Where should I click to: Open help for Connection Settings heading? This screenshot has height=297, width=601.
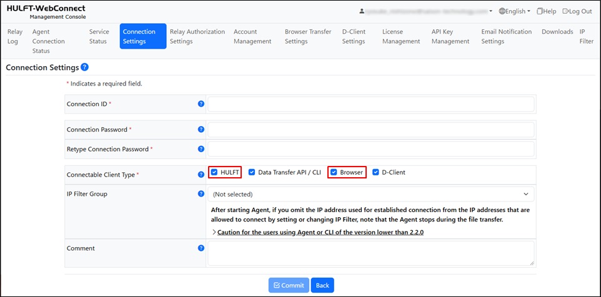[85, 67]
